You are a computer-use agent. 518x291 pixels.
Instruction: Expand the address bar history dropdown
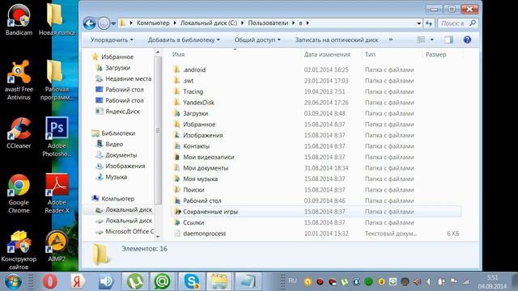tap(419, 23)
